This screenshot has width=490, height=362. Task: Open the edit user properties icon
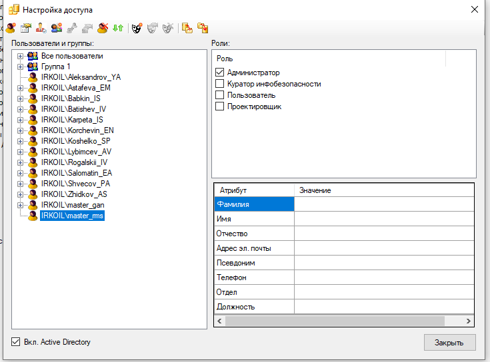tap(26, 28)
